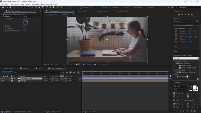This screenshot has height=113, width=201.
Task: Clear the effects search field with X
Action: pyautogui.click(x=198, y=58)
